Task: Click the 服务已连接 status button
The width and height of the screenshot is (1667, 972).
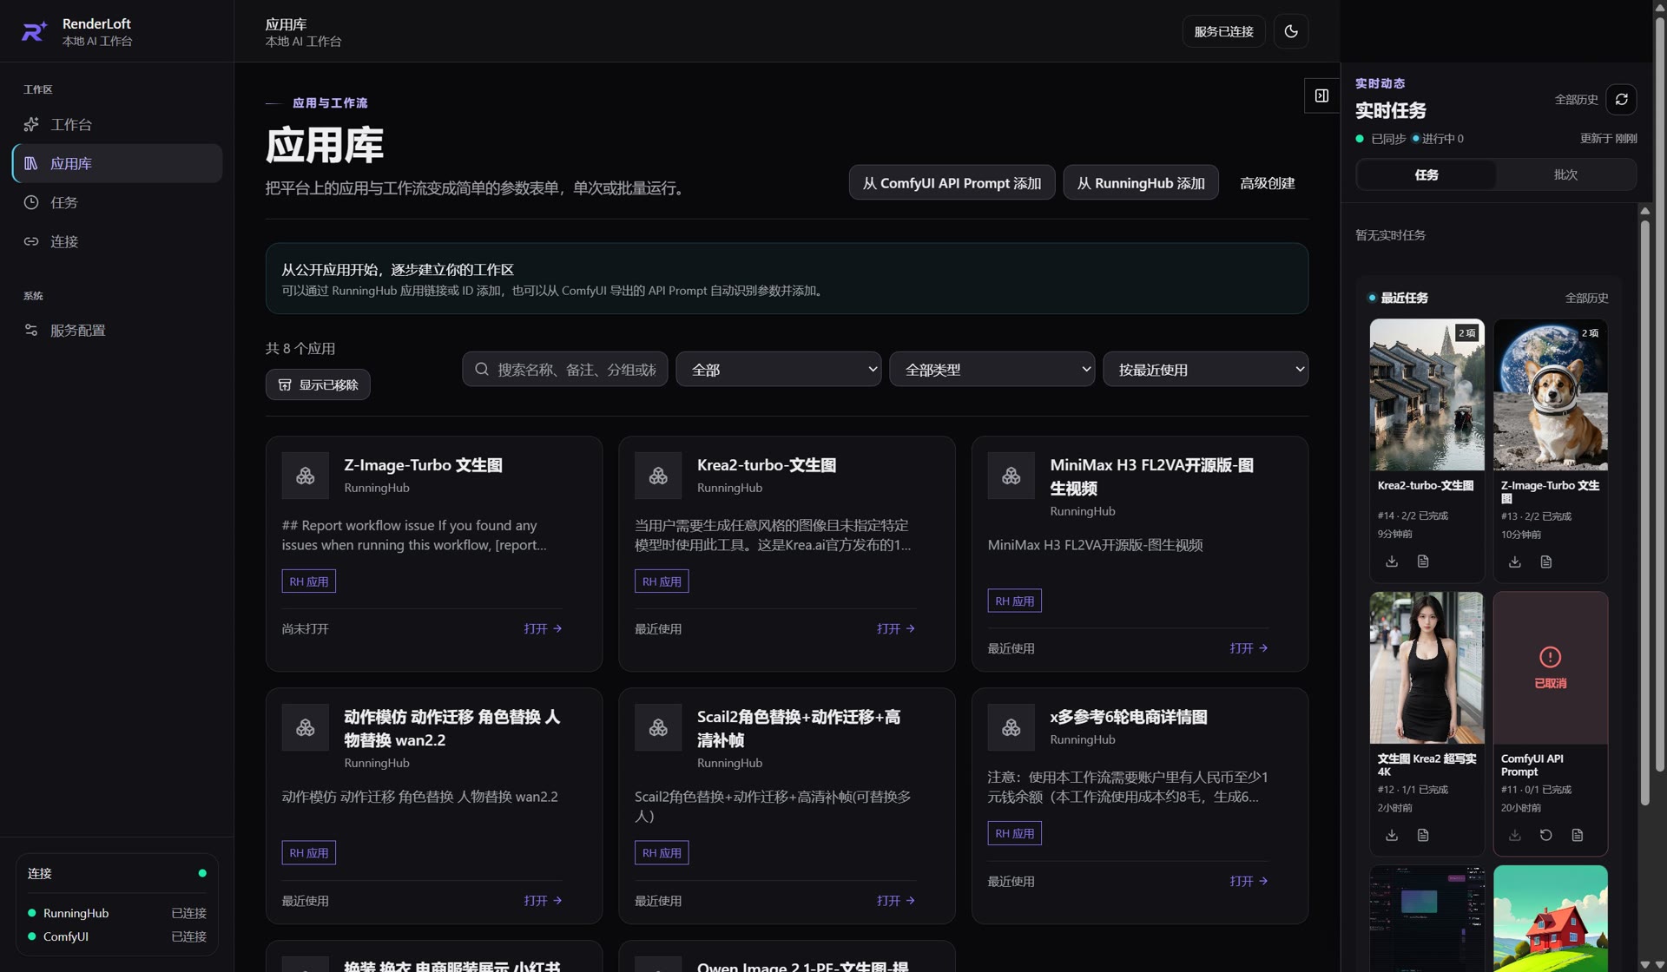Action: [x=1223, y=31]
